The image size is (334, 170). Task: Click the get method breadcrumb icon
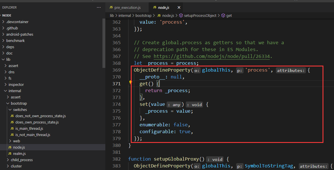coord(223,16)
